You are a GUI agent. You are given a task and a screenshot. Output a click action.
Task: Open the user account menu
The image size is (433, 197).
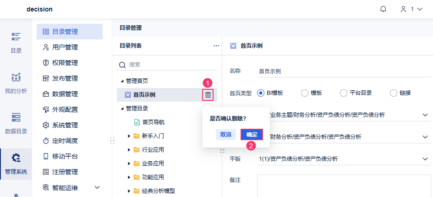coord(411,9)
